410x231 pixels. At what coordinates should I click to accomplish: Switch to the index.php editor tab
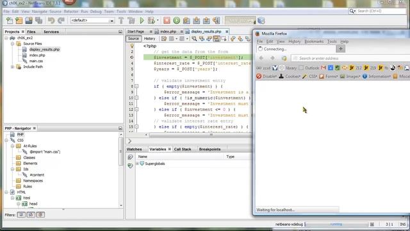[x=168, y=31]
